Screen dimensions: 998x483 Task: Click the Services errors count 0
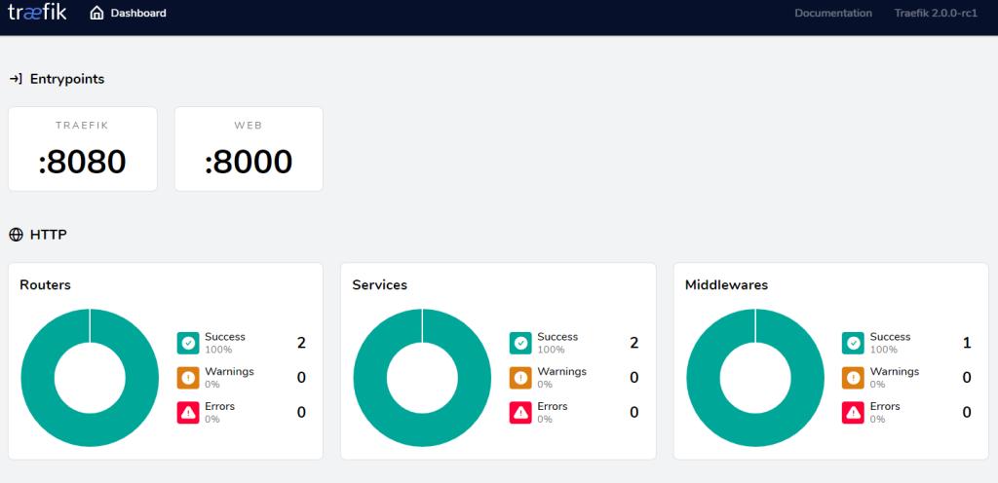point(633,413)
